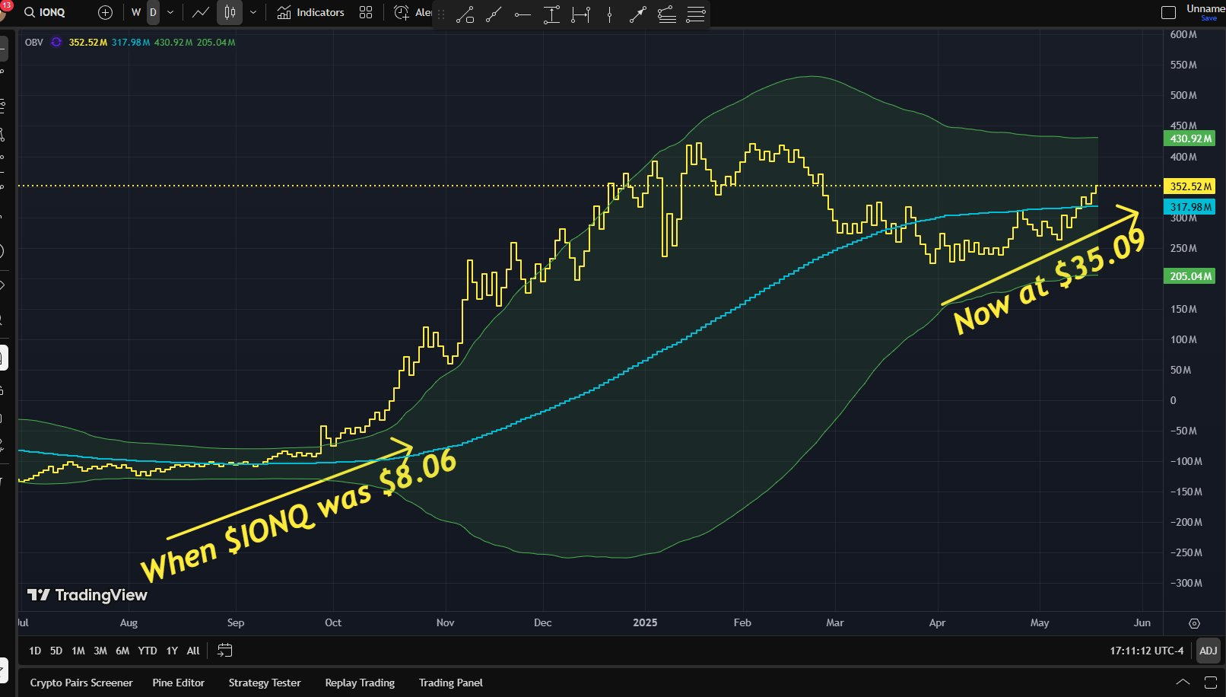Click the 2025 label on the time axis
This screenshot has height=697, width=1226.
645,622
